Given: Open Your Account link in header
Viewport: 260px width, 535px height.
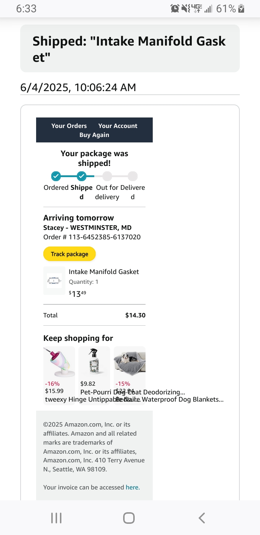Looking at the screenshot, I should click(x=118, y=126).
